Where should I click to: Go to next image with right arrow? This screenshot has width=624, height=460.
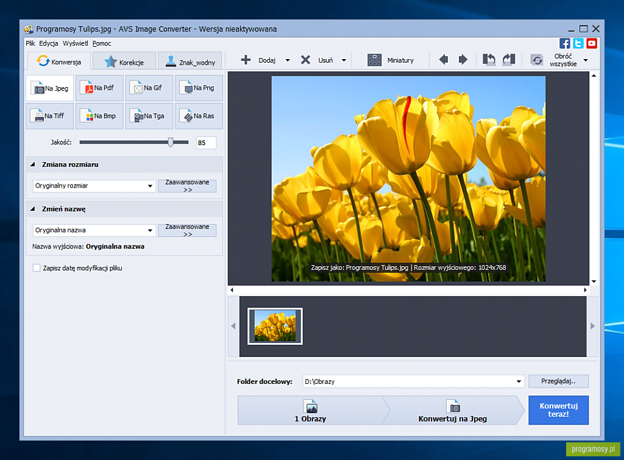[463, 60]
